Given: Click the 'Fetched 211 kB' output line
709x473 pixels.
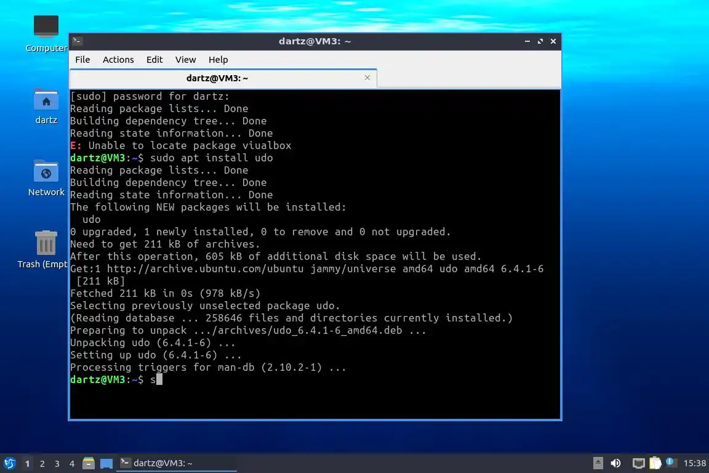Looking at the screenshot, I should [165, 293].
